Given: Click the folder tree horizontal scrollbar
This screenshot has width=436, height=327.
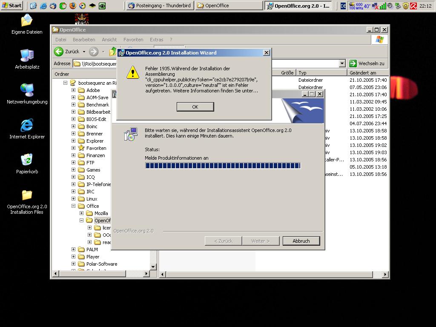Looking at the screenshot, I should pos(93,274).
